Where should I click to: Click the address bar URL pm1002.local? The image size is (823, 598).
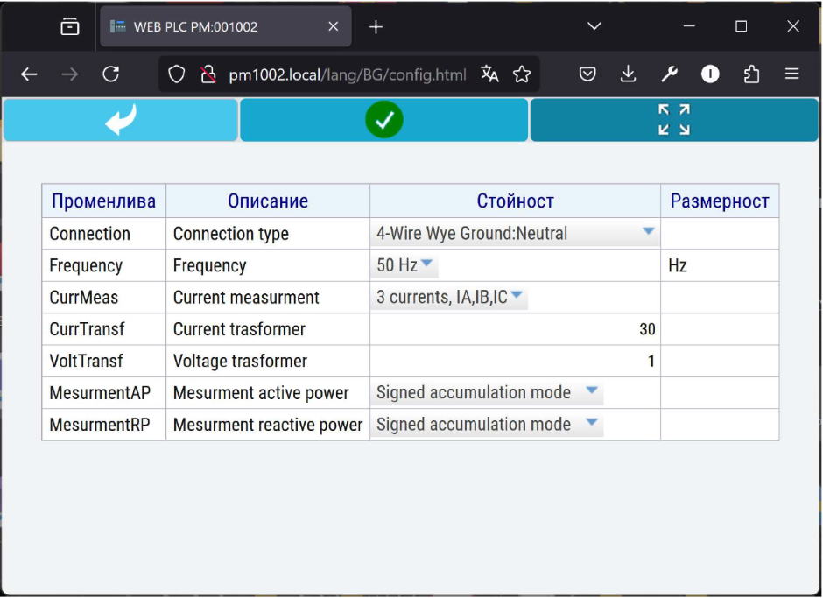347,75
